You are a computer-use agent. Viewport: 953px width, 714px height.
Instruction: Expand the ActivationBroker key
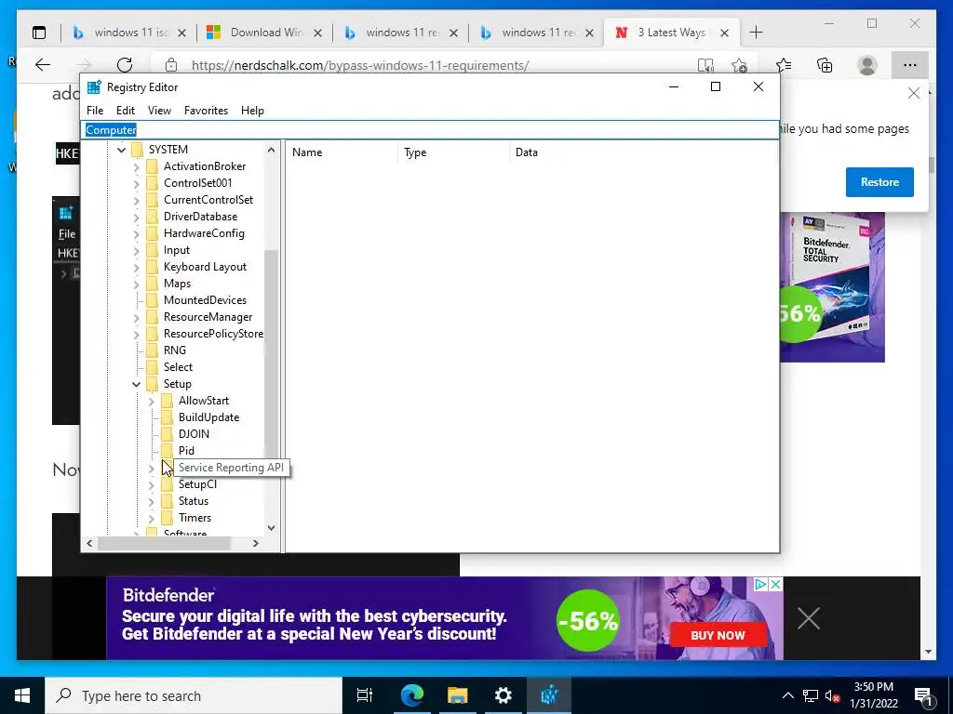pyautogui.click(x=137, y=167)
